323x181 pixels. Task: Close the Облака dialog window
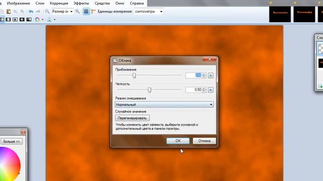tap(209, 59)
